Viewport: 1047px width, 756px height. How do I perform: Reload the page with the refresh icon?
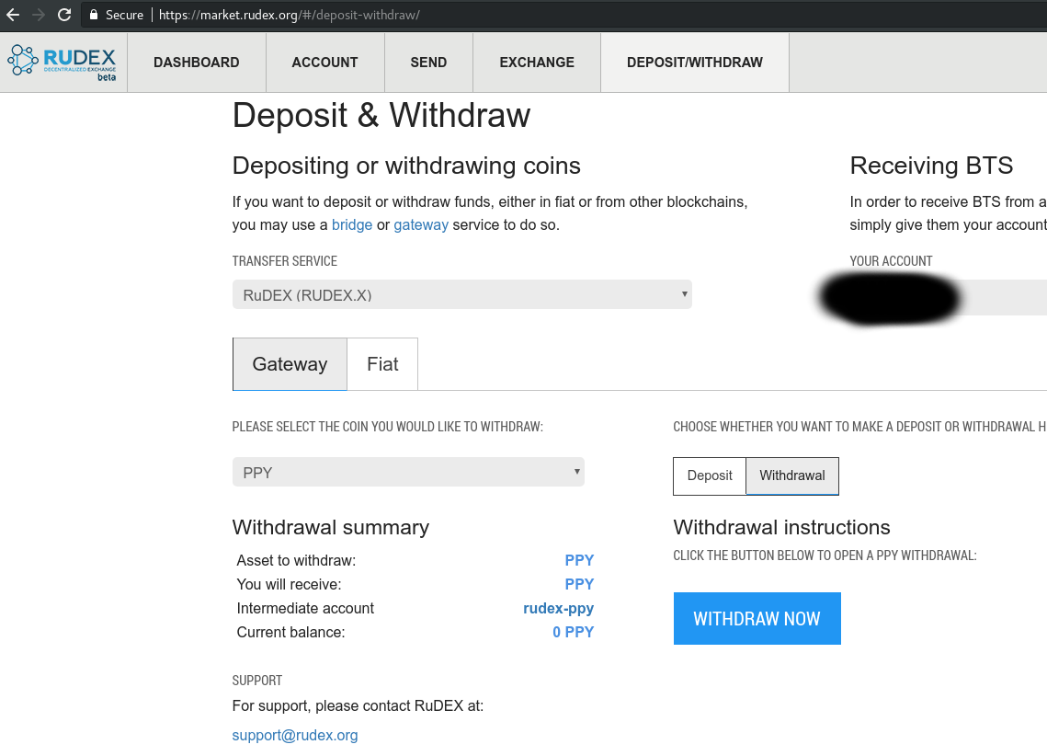[x=64, y=15]
